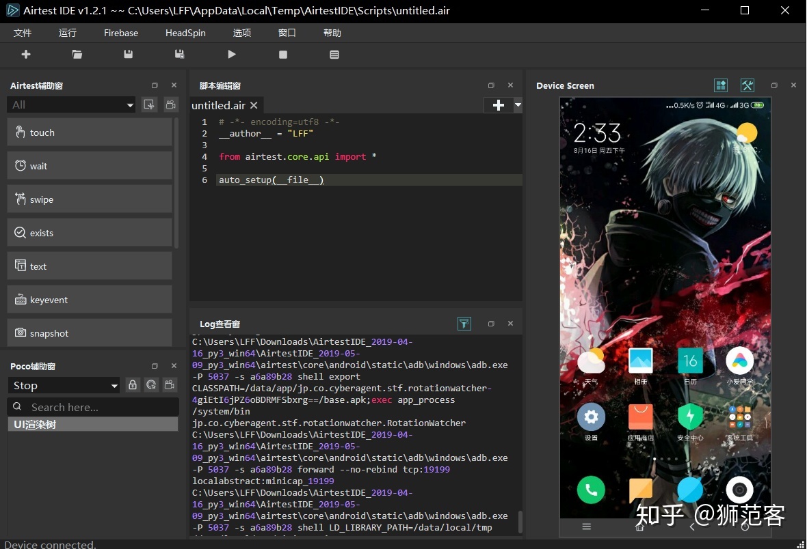Insert a keyevent command
Screen dimensions: 807x549
coord(90,299)
